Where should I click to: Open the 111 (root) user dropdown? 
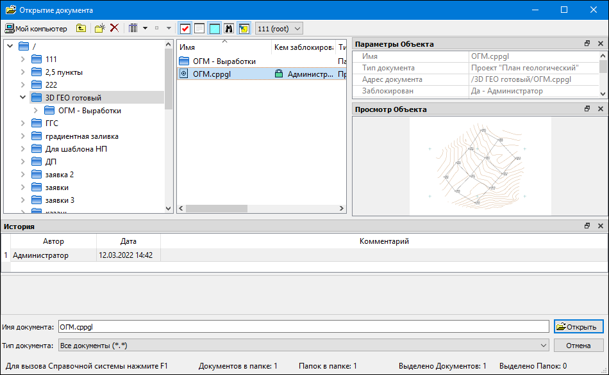(x=279, y=28)
